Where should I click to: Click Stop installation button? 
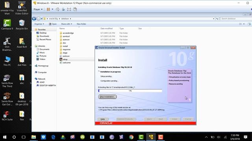tap(107, 97)
